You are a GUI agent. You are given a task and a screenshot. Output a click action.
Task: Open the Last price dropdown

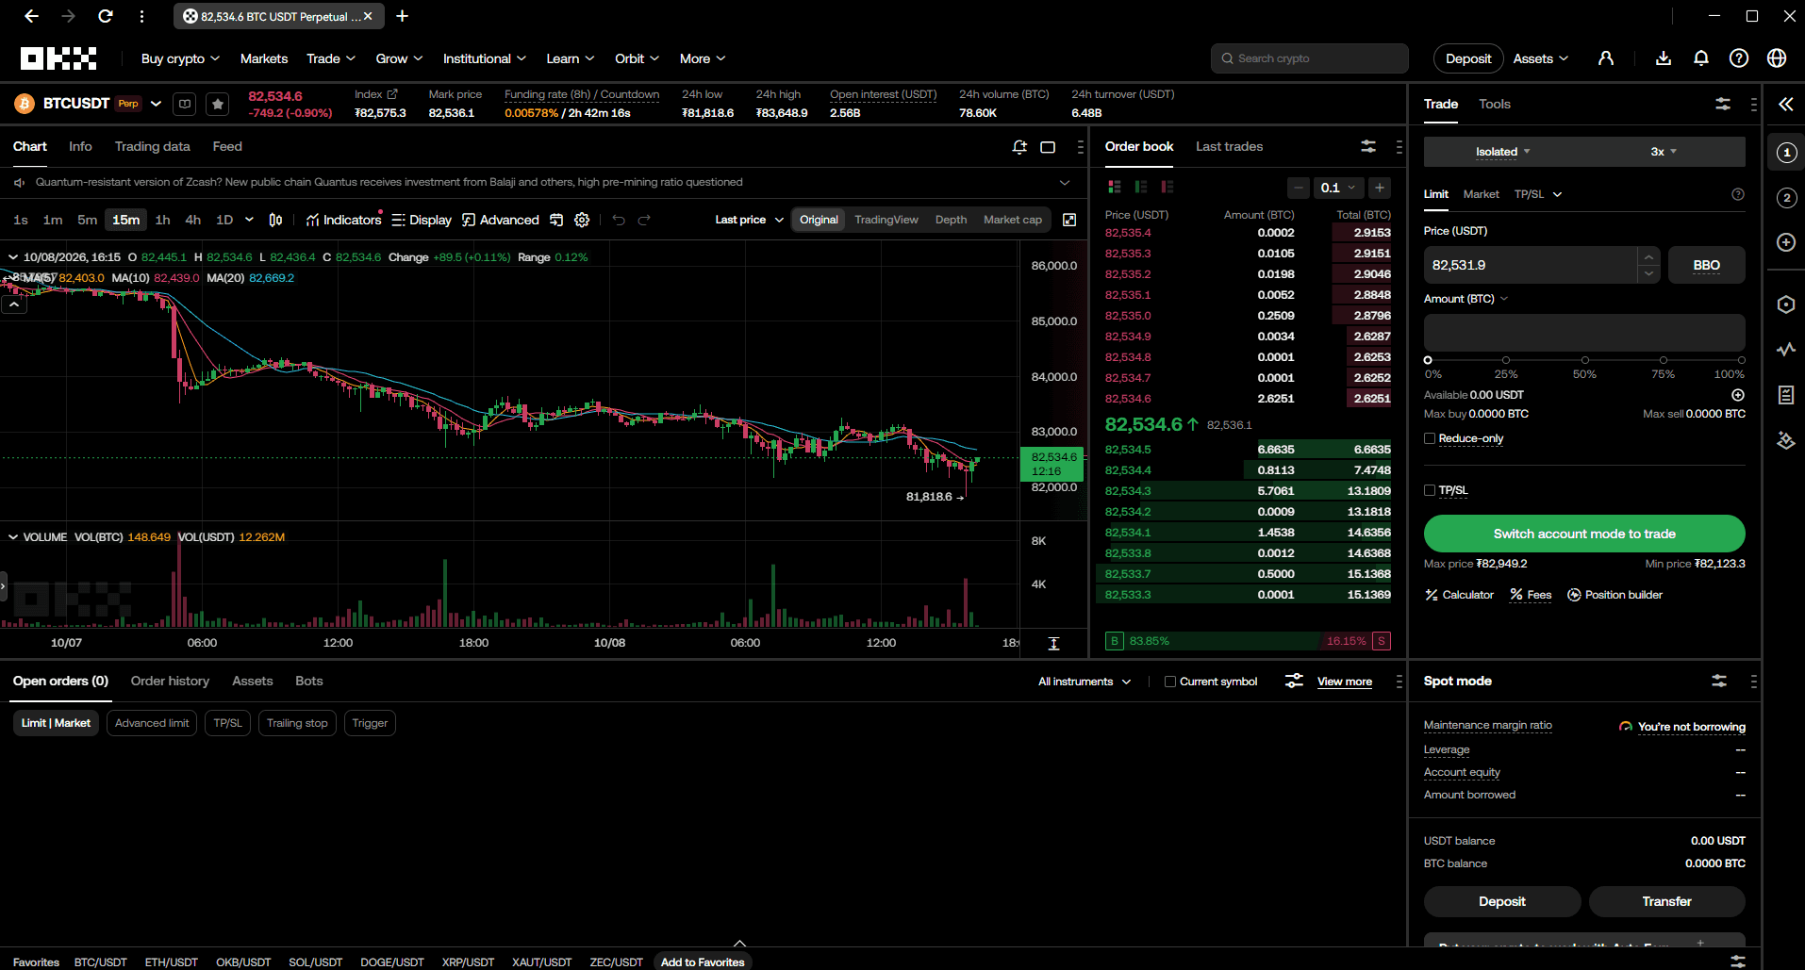coord(749,220)
